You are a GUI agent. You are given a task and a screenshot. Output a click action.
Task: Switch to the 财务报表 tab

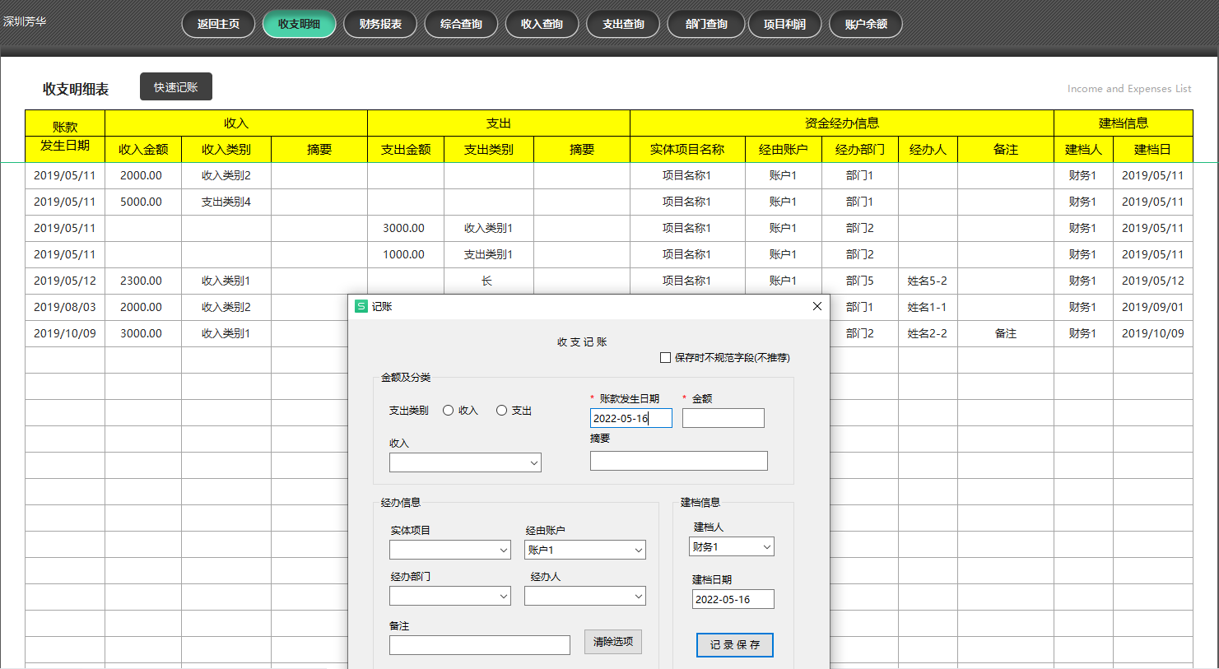click(x=380, y=24)
